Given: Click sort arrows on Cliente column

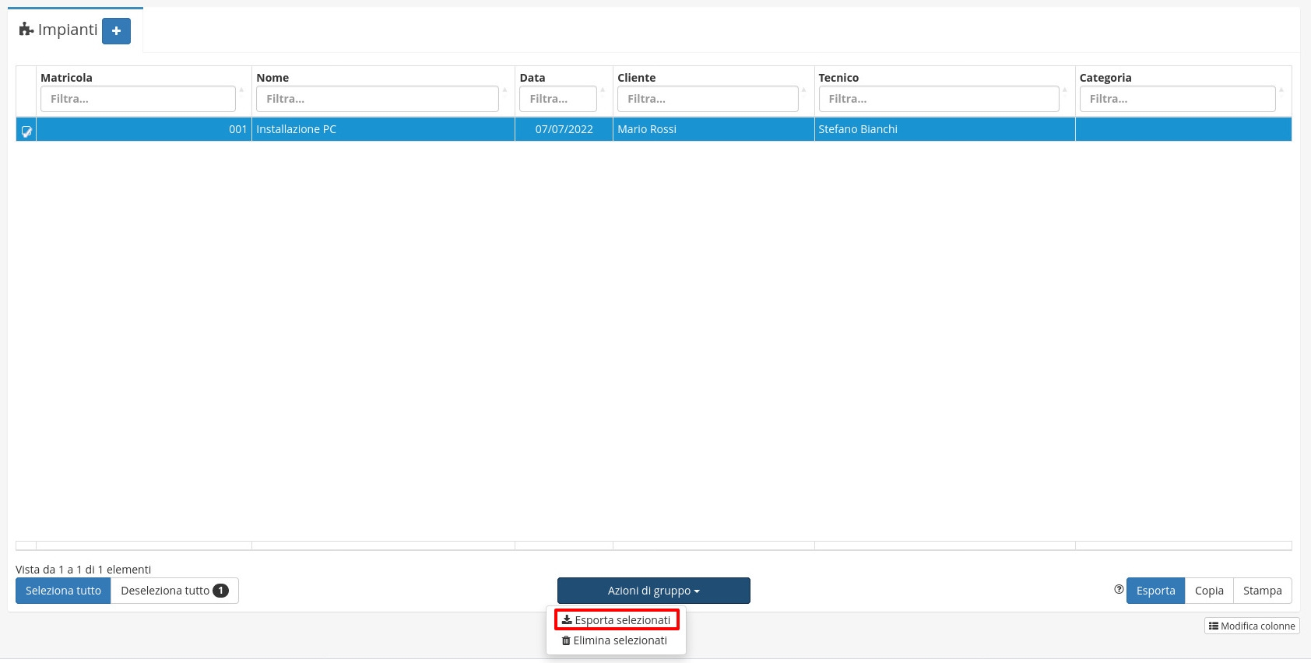Looking at the screenshot, I should click(804, 90).
